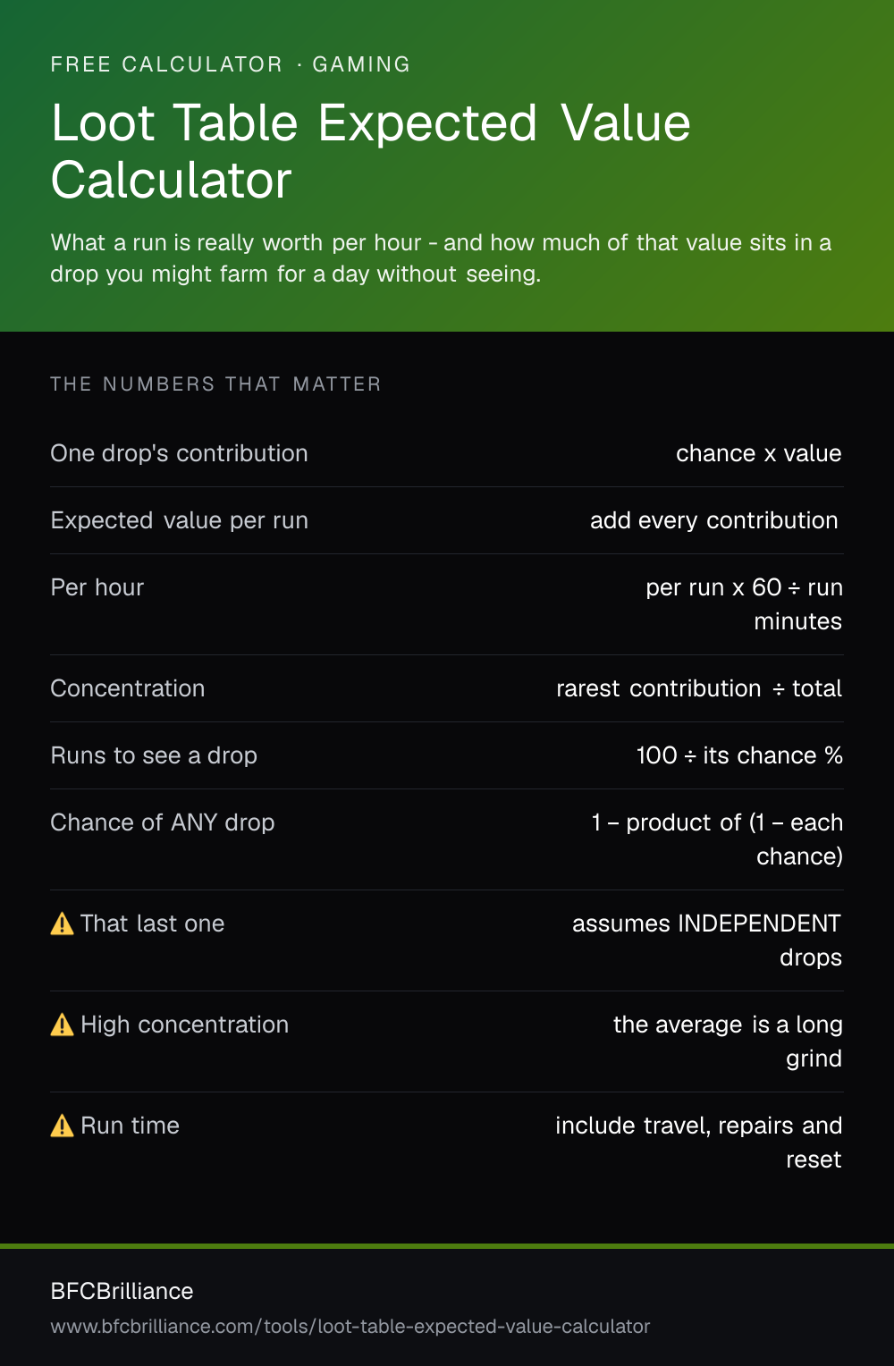
Task: Select the Per hour row label
Action: point(97,587)
